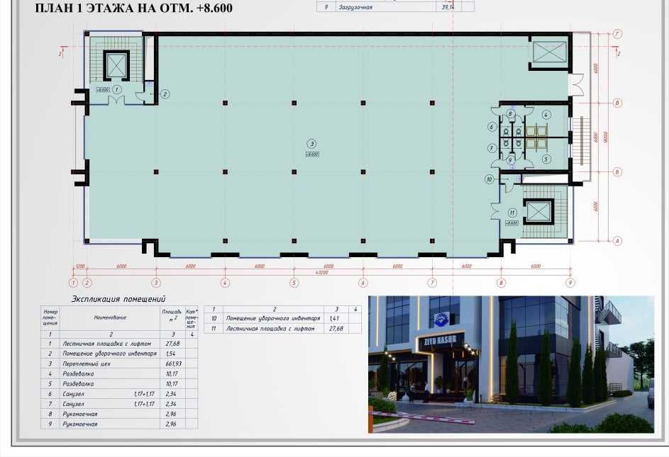This screenshot has height=457, width=669.
Task: Click 'Лестничная площадка с лифтом' in row 11
Action: click(270, 329)
